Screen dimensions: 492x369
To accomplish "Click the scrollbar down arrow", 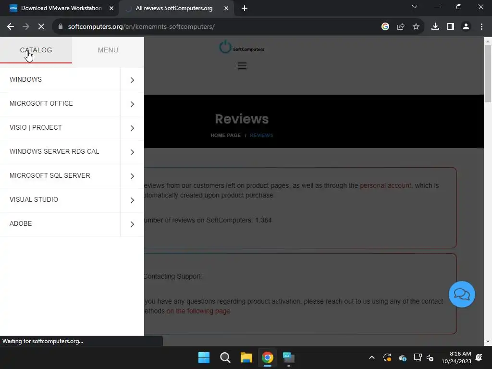I will click(488, 342).
